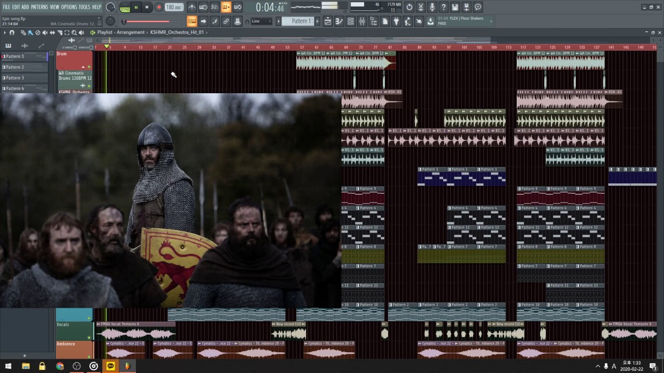Select the playlist slip tool
664x373 pixels.
click(x=52, y=33)
